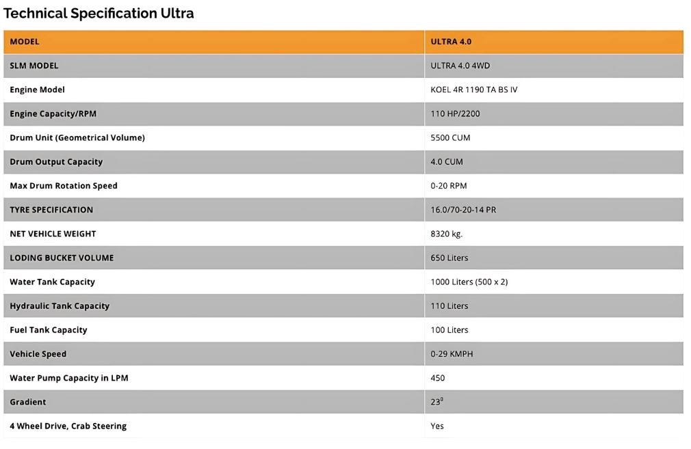The height and width of the screenshot is (449, 691).
Task: Select the "TYRE SPECIFICATION" label
Action: (51, 210)
